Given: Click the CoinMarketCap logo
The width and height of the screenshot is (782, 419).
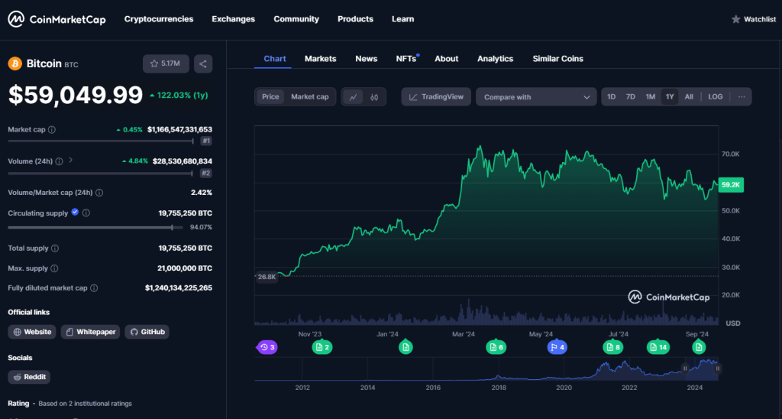Looking at the screenshot, I should pos(57,19).
